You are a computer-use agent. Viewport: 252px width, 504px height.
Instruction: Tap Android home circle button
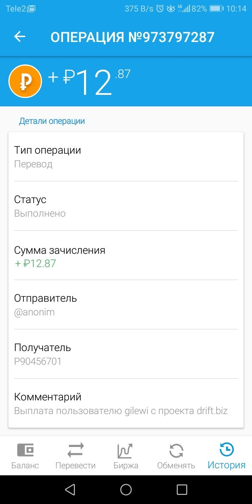point(126,490)
